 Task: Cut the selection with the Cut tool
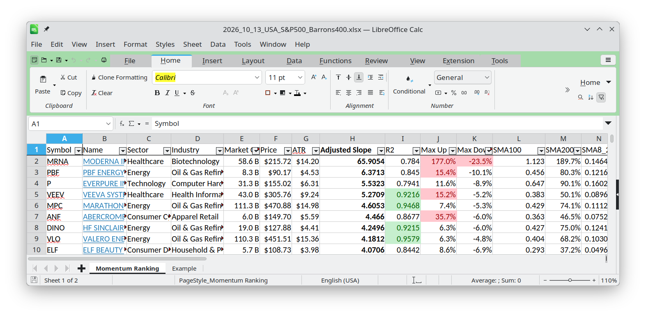(x=69, y=77)
